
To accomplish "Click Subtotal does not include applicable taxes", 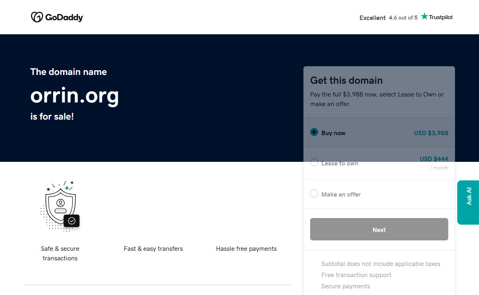I will 381,264.
